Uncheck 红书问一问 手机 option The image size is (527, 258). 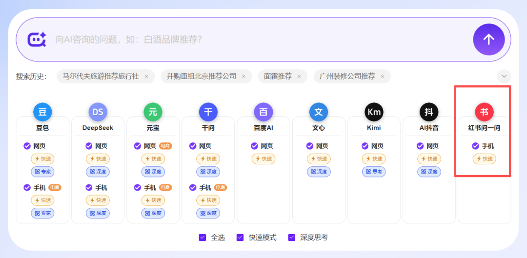[x=475, y=146]
